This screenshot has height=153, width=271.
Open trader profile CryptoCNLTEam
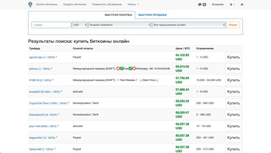[48, 103]
